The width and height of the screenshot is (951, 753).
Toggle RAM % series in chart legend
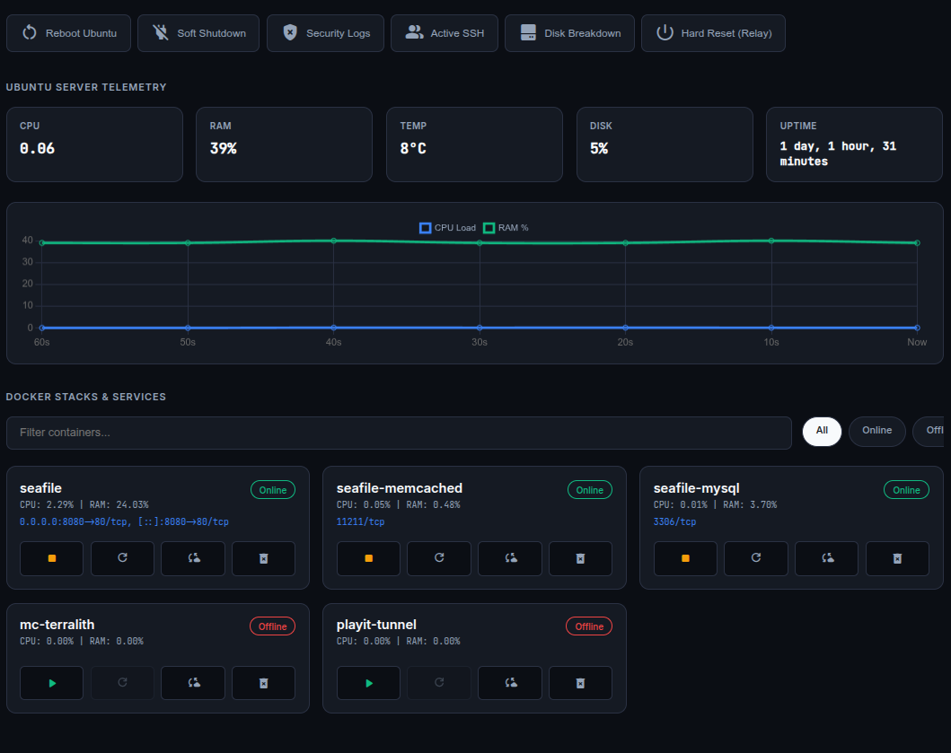click(x=506, y=228)
